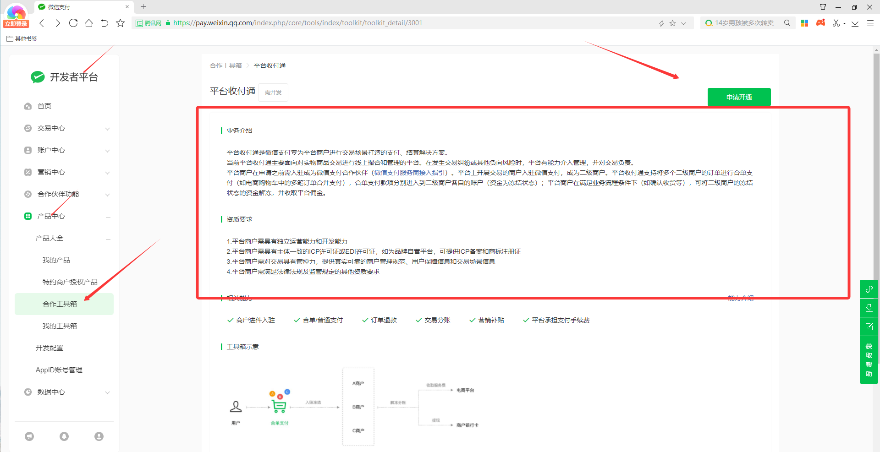The width and height of the screenshot is (880, 452).
Task: Bookmark the page with the toolbar star
Action: point(120,23)
